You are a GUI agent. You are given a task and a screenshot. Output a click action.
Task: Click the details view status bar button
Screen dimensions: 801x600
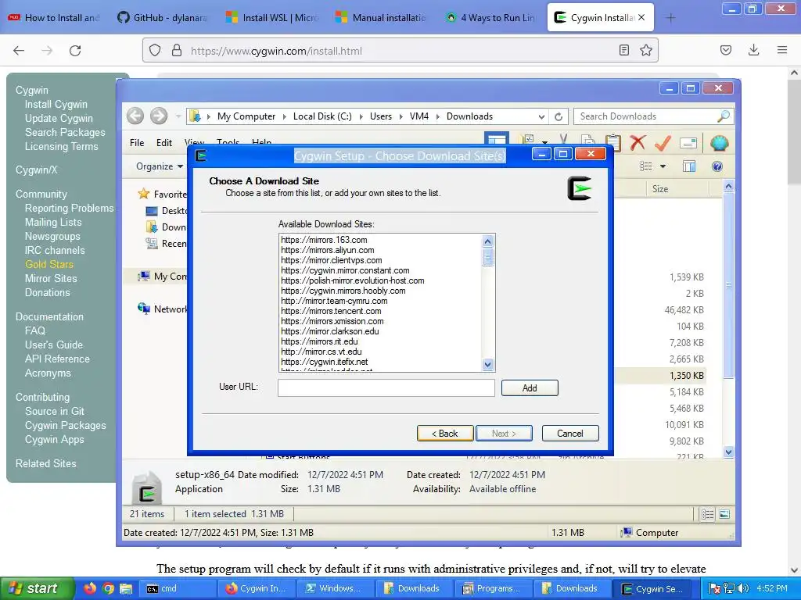point(707,514)
